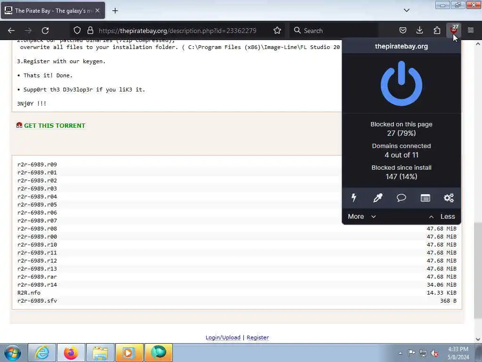Click GET THIS TORRENT link

coord(55,125)
